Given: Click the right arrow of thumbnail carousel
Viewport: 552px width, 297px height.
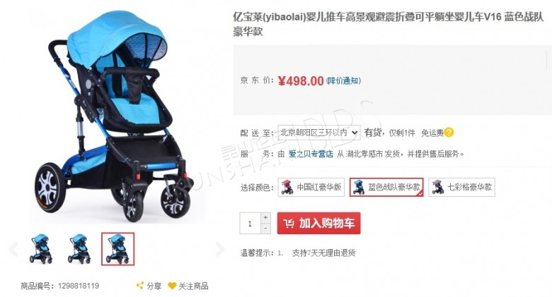Looking at the screenshot, I should [x=220, y=249].
